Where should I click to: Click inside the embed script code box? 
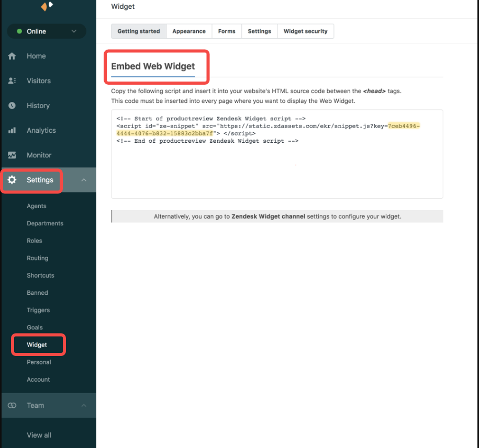point(277,154)
